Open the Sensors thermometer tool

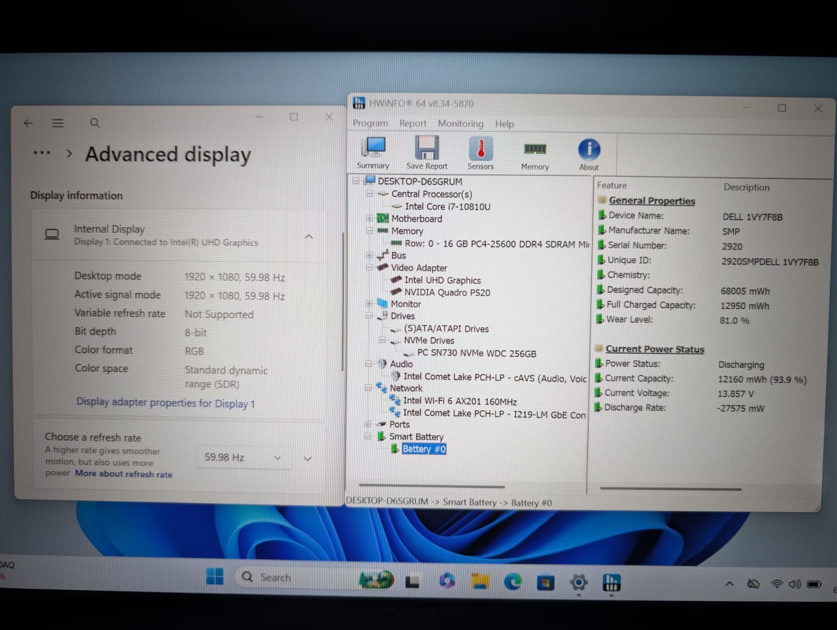(481, 153)
